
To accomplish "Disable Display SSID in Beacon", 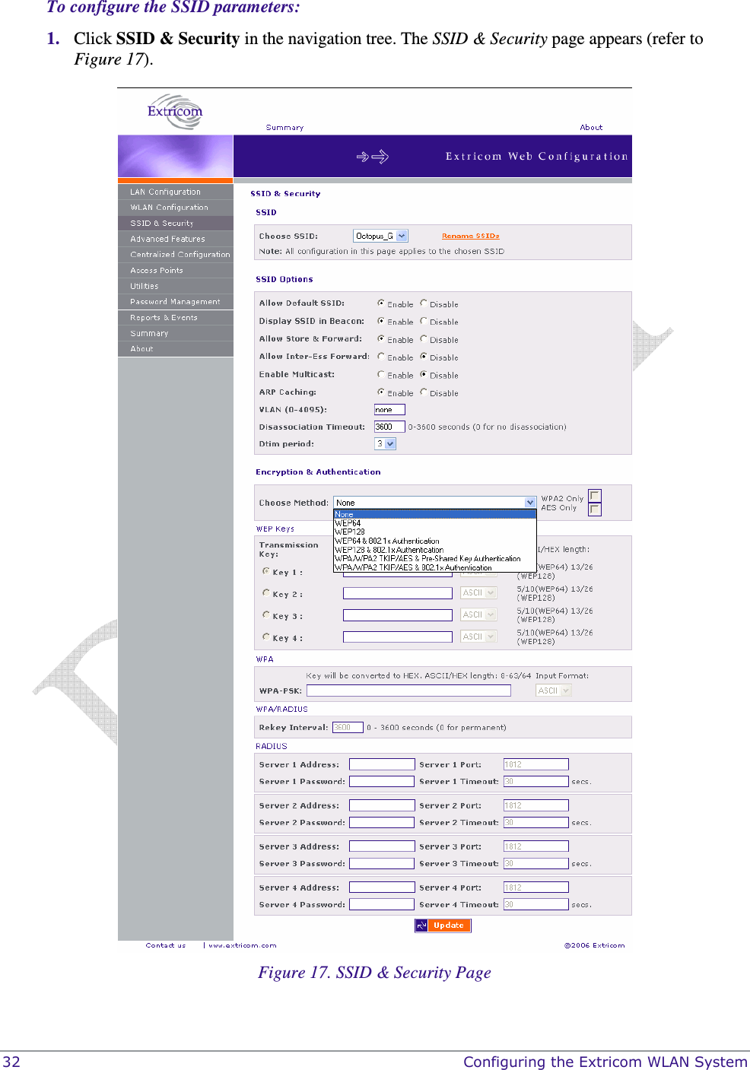I will pos(424,321).
